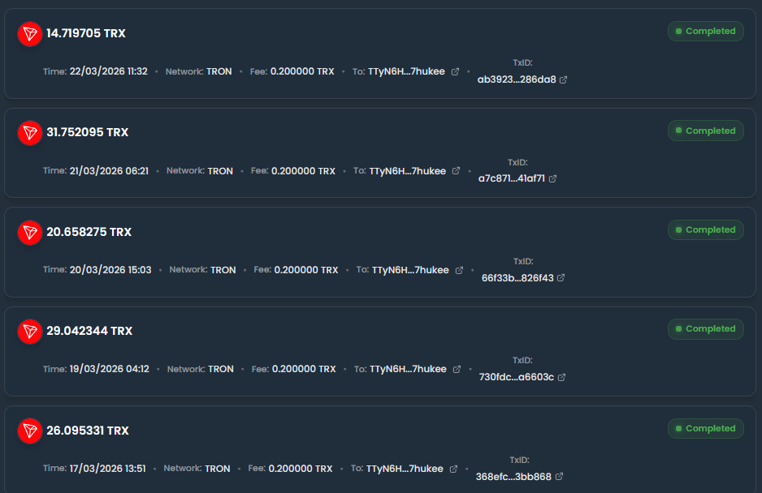Click the 21/03/2026 06:21 timestamp
This screenshot has width=762, height=493.
[109, 171]
